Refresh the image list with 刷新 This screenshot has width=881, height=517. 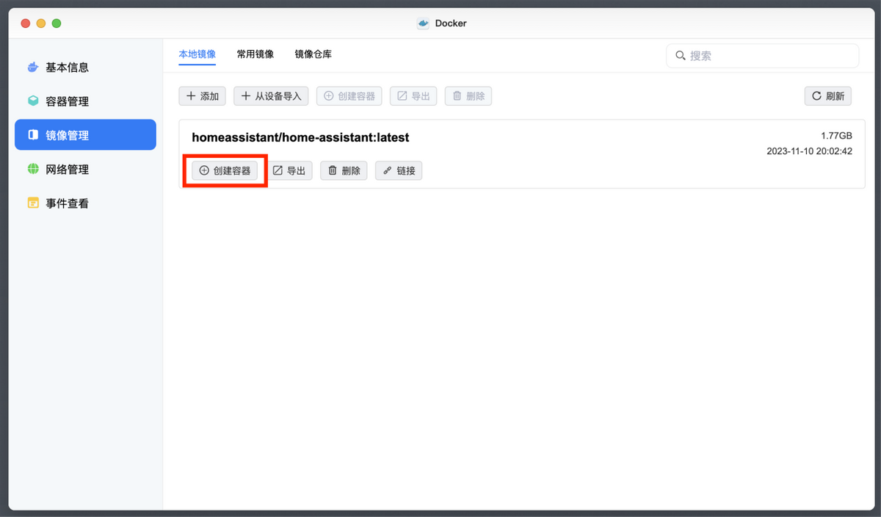click(x=828, y=96)
